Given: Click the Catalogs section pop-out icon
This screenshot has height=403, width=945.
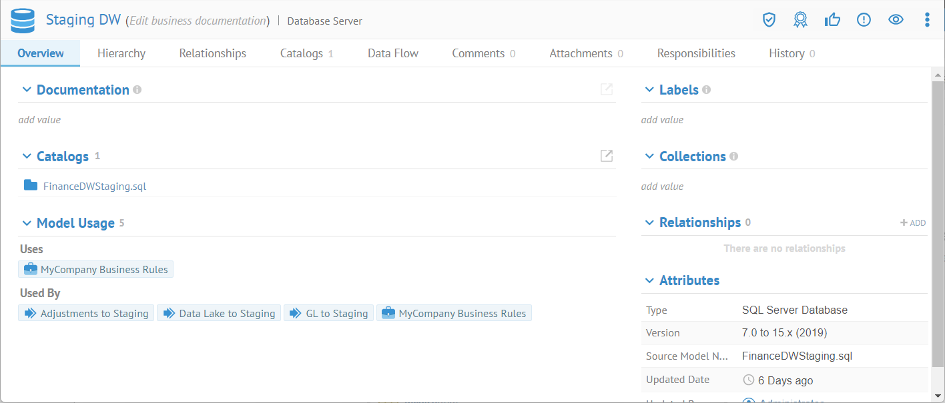Looking at the screenshot, I should tap(606, 156).
